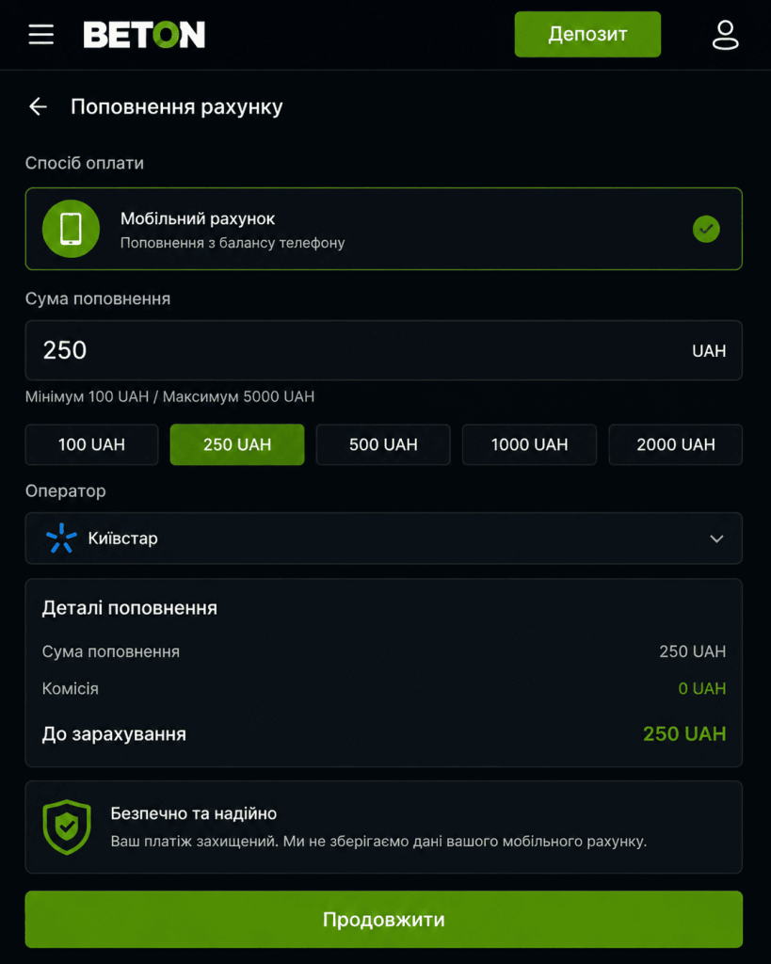Click the Безпечно та надійно info card

(x=384, y=827)
